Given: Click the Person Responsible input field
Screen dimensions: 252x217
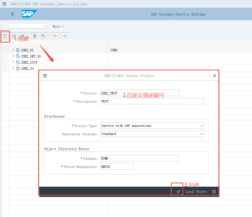Looking at the screenshot, I should [x=117, y=167].
